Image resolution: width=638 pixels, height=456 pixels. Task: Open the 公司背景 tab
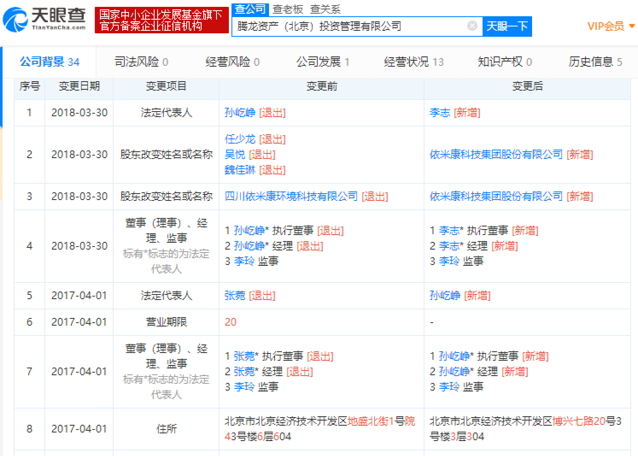pos(50,62)
